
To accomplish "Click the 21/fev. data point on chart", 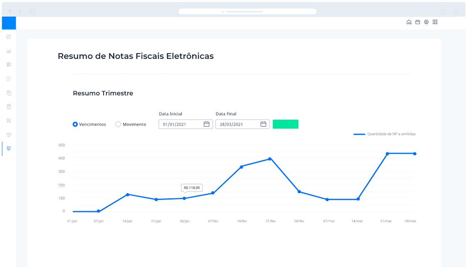I will coord(270,159).
